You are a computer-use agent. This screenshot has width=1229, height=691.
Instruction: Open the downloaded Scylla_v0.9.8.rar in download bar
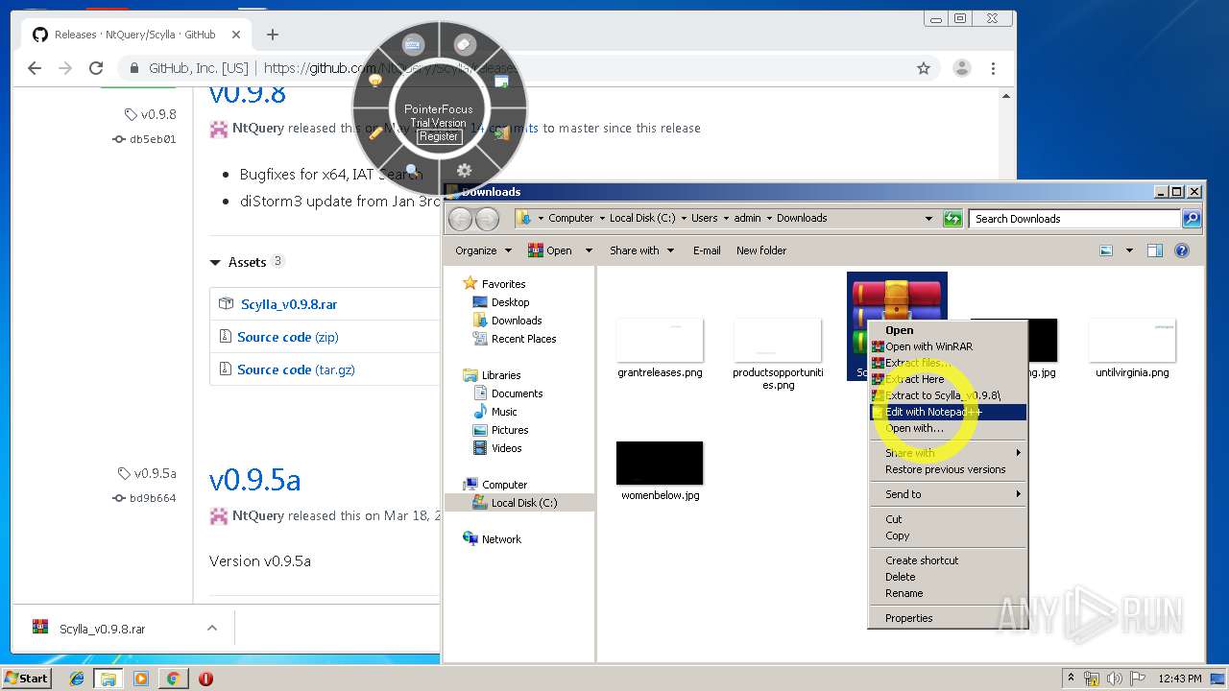[x=102, y=629]
